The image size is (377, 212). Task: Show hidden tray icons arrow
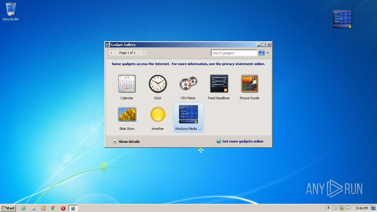[328, 208]
